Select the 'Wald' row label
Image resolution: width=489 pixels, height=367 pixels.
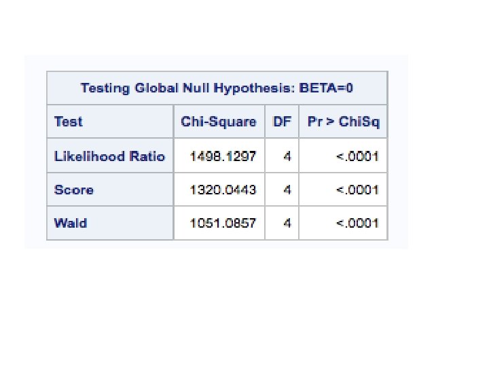[x=71, y=223]
